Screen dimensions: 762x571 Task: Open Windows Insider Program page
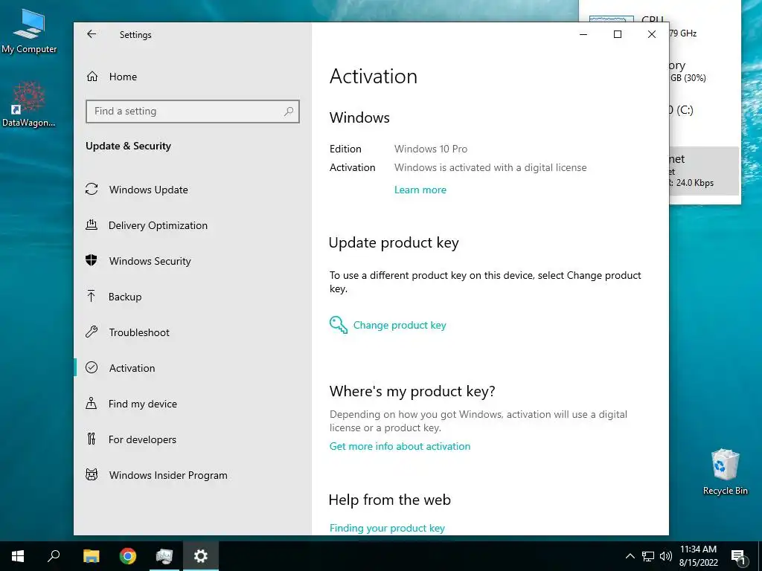pyautogui.click(x=167, y=475)
